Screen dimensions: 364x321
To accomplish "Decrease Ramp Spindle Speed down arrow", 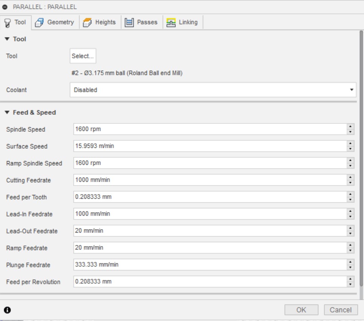I will tap(350, 166).
